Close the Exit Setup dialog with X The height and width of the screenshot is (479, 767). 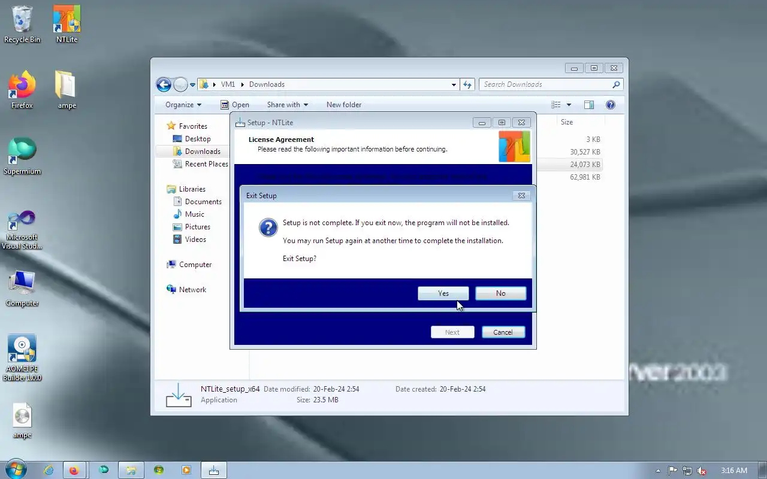click(x=521, y=195)
